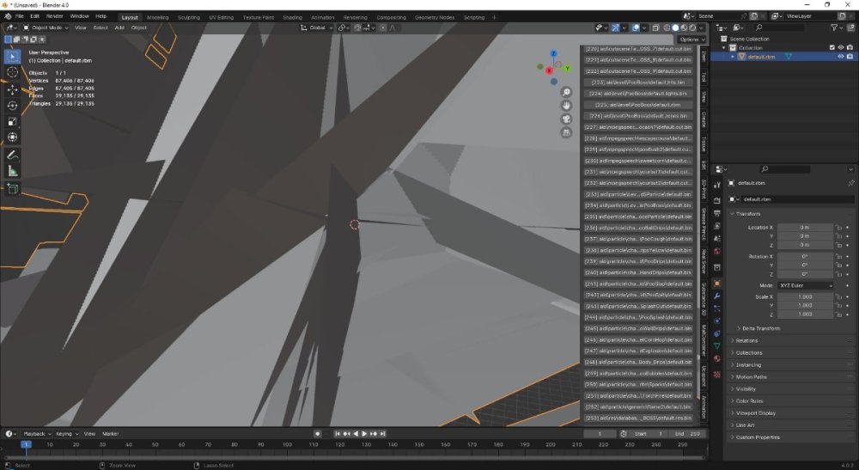Open the File menu
The width and height of the screenshot is (859, 470).
(x=19, y=16)
